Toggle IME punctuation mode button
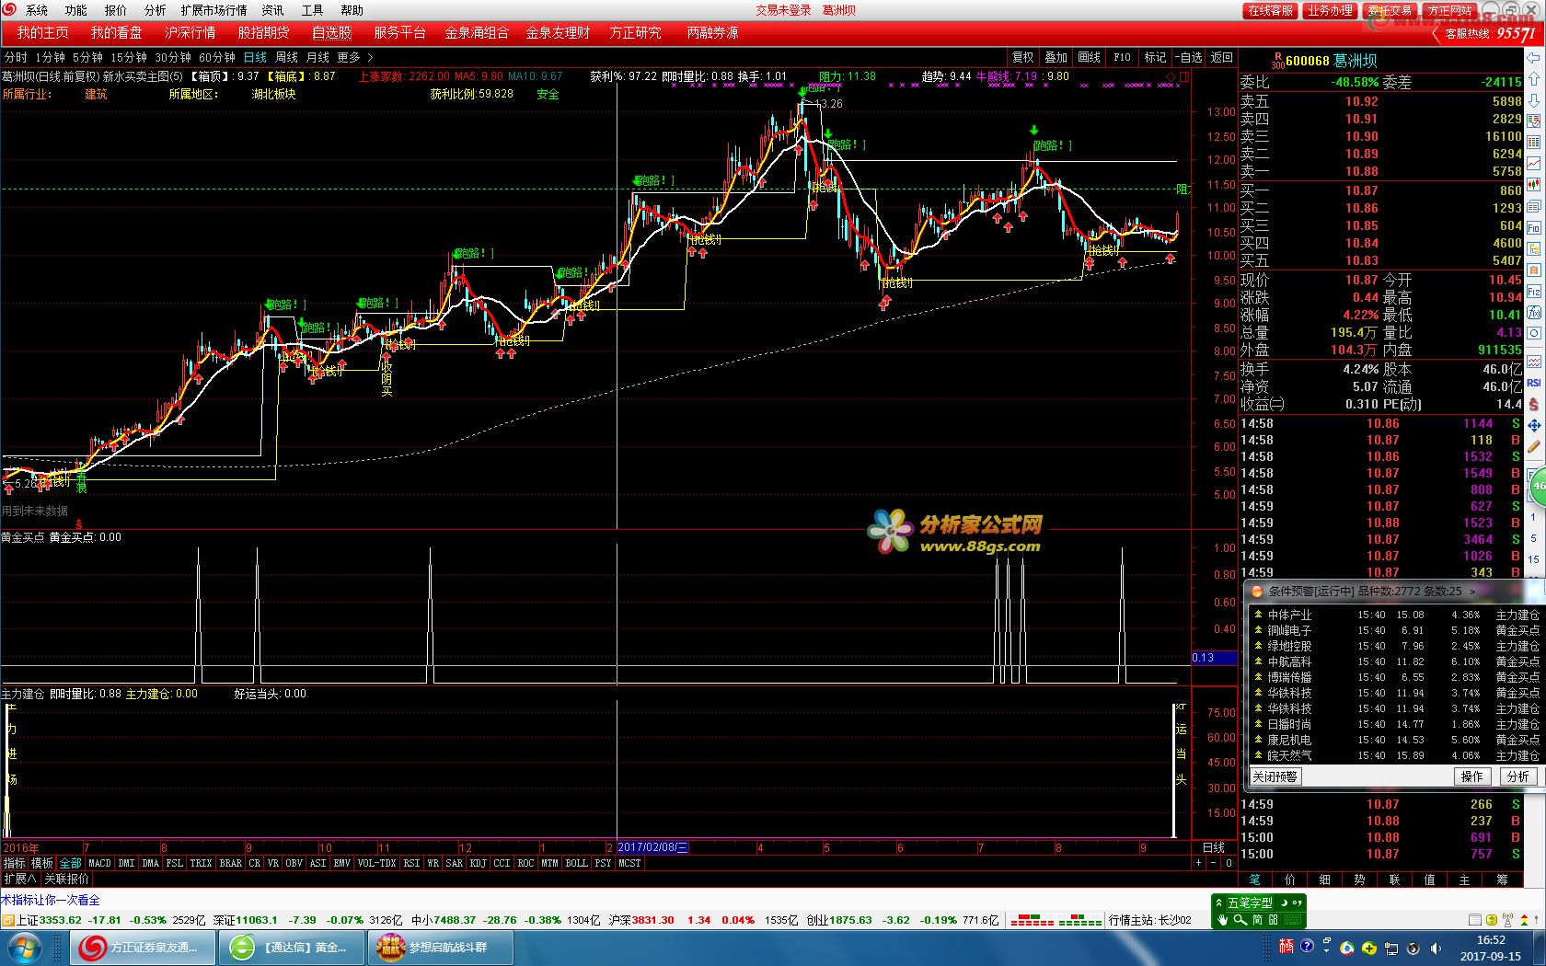 [x=1298, y=903]
